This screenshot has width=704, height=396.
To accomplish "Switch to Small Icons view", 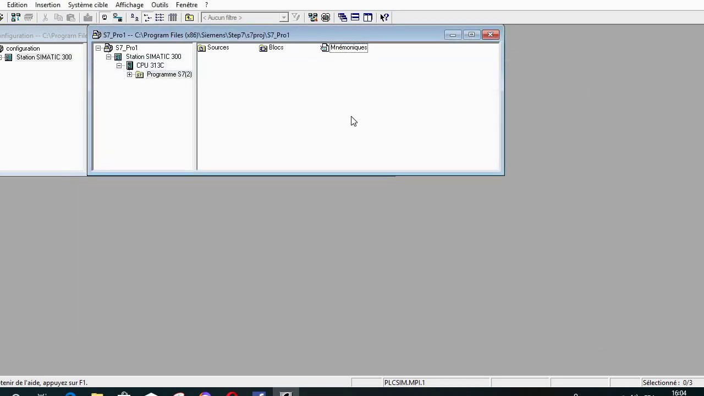I will click(147, 18).
